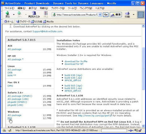Open the download for NT link
146x134 pixels.
[74, 64]
